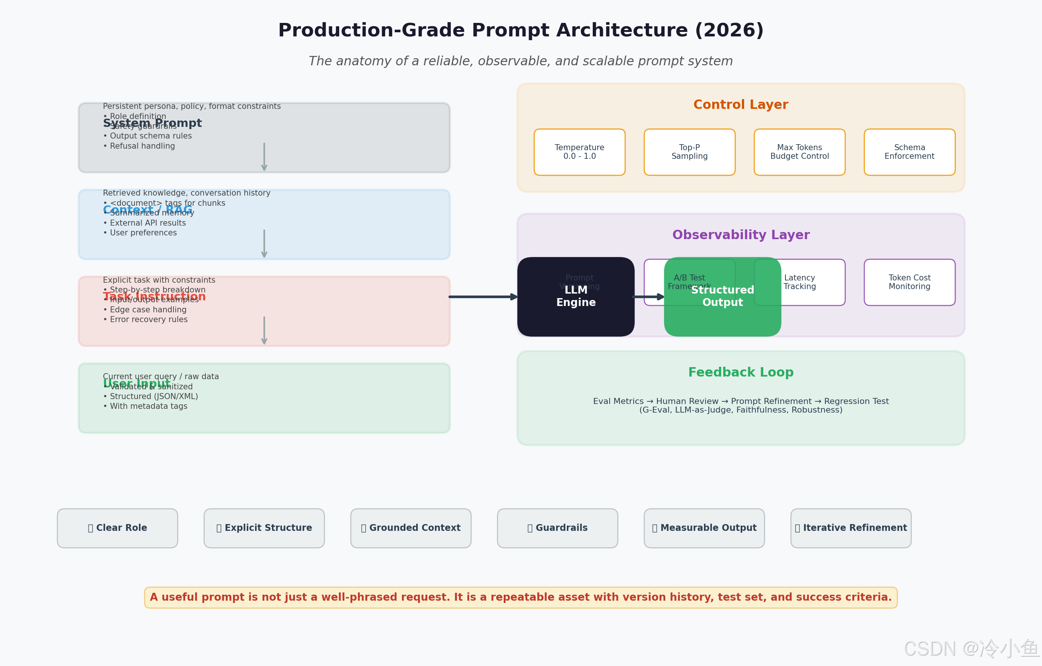The height and width of the screenshot is (666, 1042).
Task: Click the Output schema rules bullet
Action: (148, 136)
